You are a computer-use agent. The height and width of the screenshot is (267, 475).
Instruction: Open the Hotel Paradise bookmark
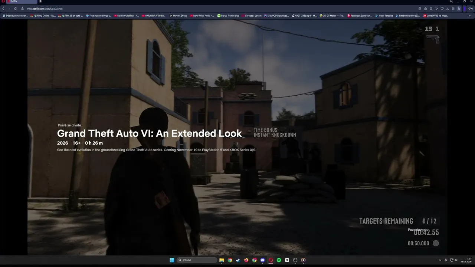[x=384, y=16]
